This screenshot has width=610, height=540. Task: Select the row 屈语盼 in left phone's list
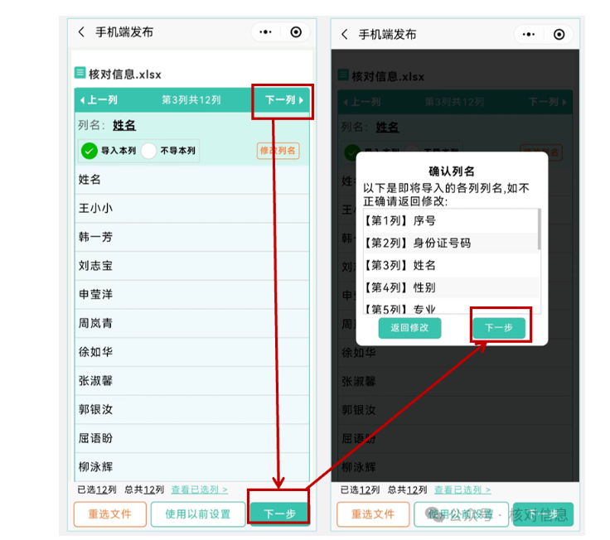[192, 438]
